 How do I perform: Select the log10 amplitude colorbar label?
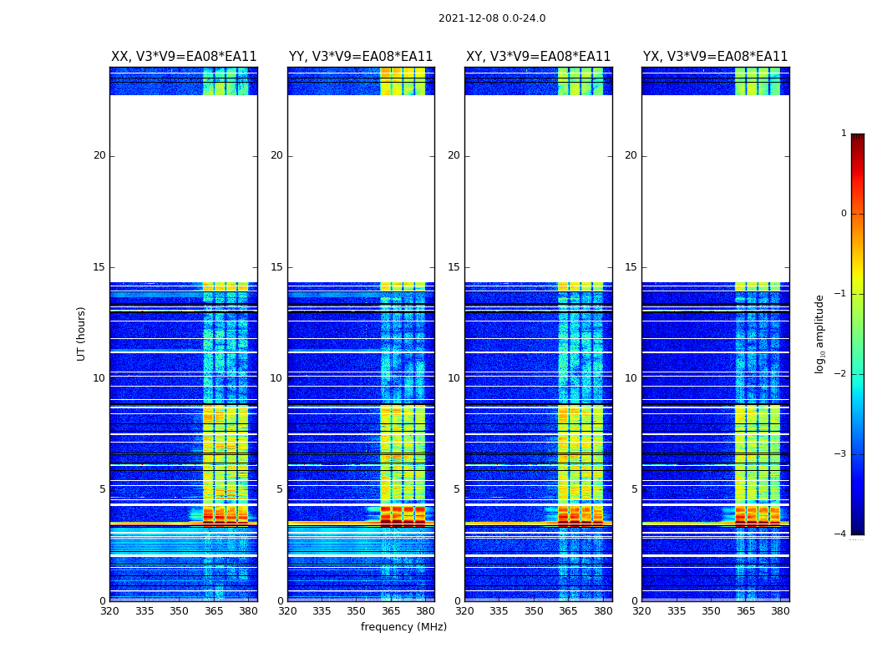[x=820, y=333]
